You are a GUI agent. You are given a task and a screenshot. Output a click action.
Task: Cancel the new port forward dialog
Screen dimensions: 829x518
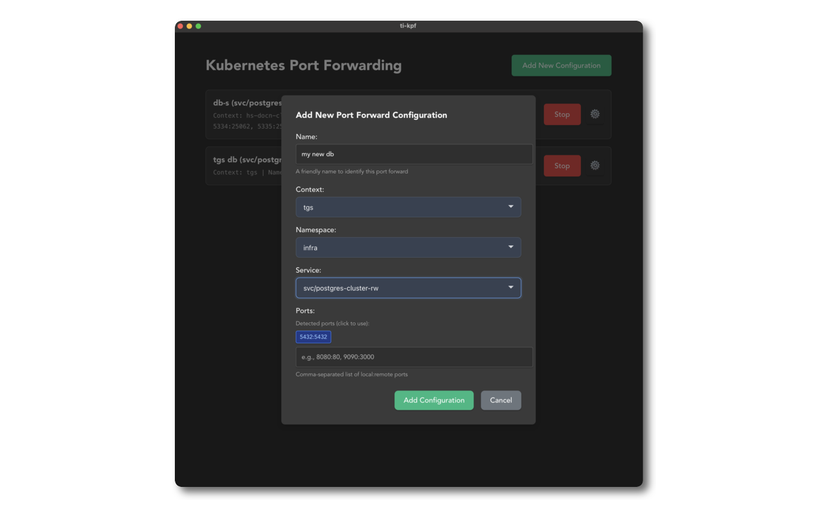pyautogui.click(x=501, y=400)
